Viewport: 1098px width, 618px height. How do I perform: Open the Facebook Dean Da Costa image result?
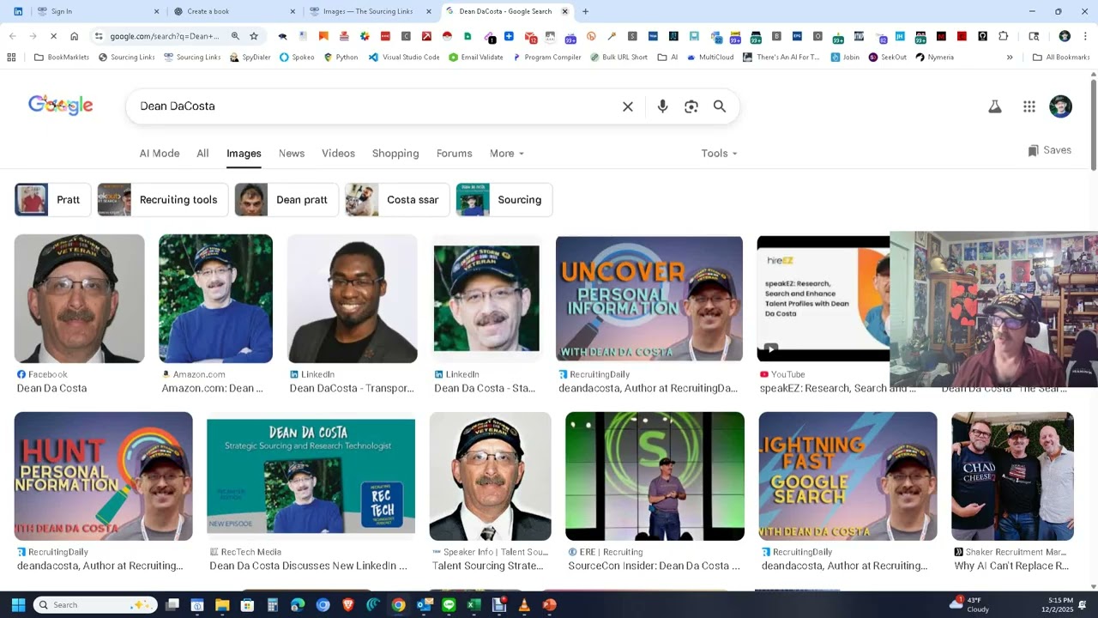(x=79, y=299)
